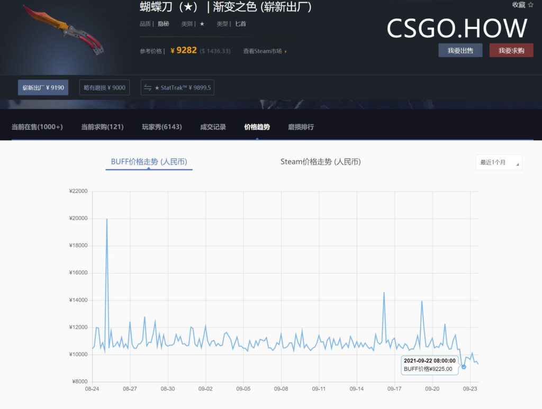The width and height of the screenshot is (542, 409).
Task: Open the 磨损排行 tab
Action: [301, 127]
